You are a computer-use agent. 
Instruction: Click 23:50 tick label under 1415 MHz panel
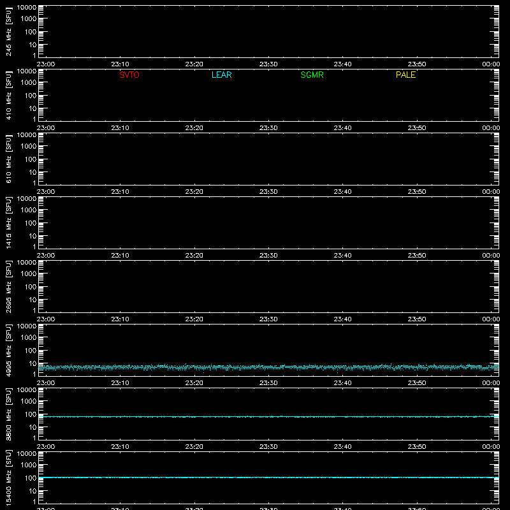(417, 256)
